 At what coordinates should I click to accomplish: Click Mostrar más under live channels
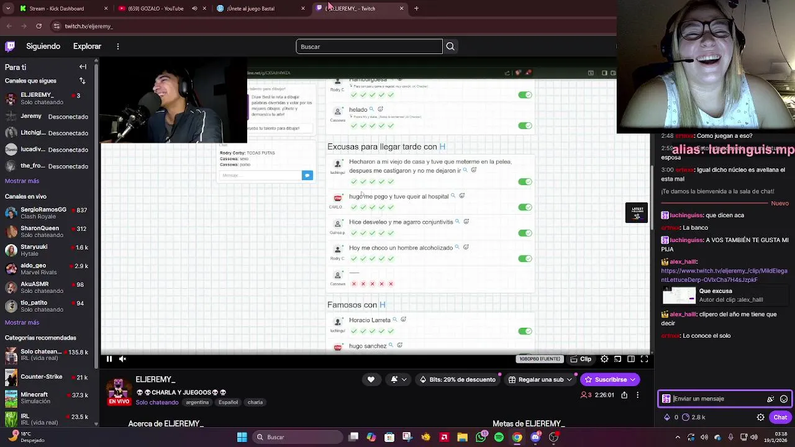click(22, 322)
